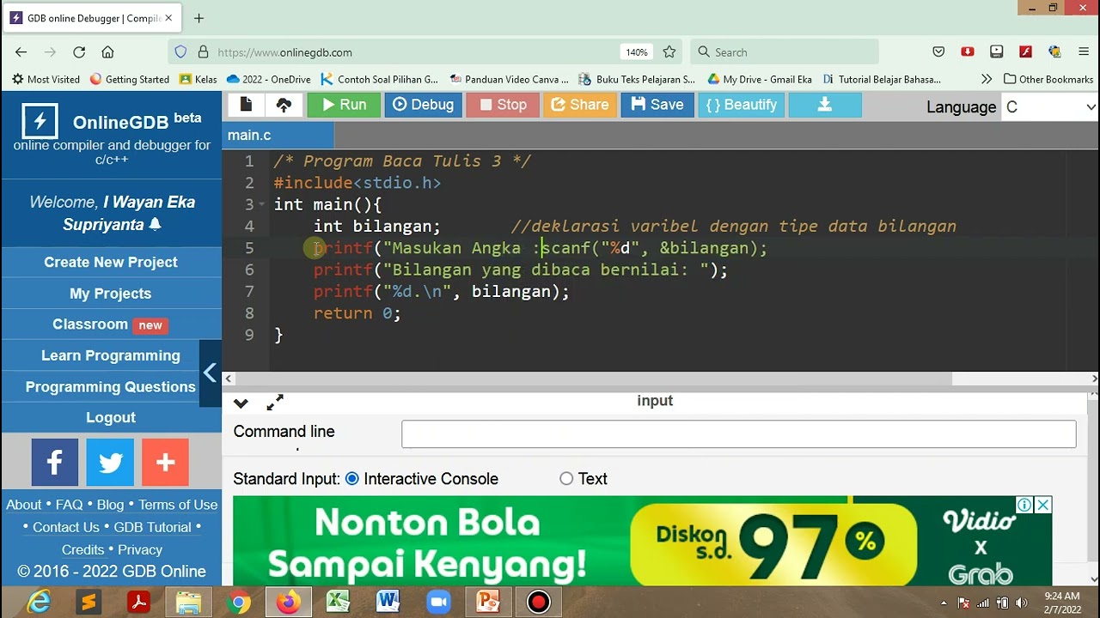Click the Facebook share icon
The image size is (1100, 618).
click(x=55, y=463)
